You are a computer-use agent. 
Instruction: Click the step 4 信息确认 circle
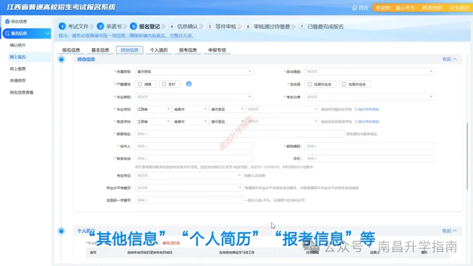tap(172, 27)
